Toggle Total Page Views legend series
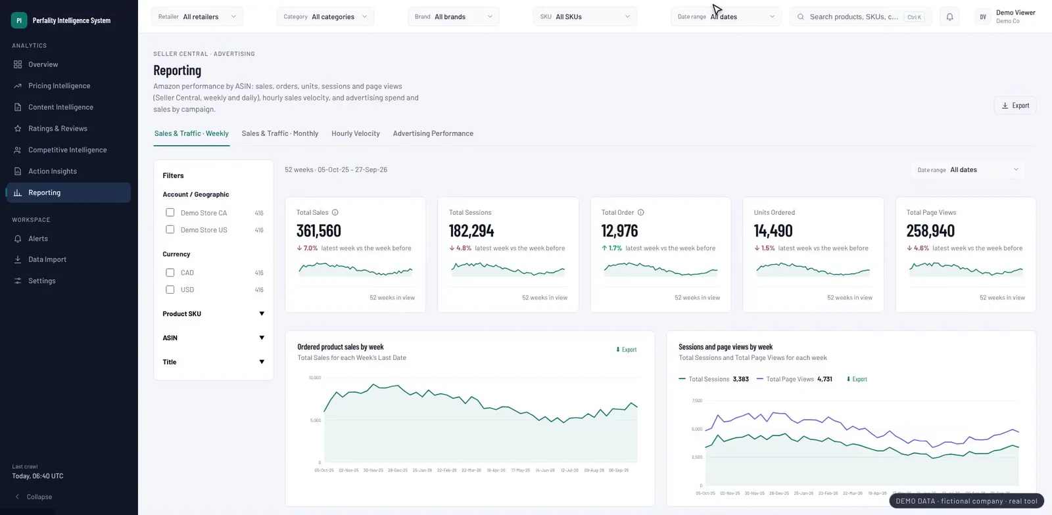 coord(794,379)
